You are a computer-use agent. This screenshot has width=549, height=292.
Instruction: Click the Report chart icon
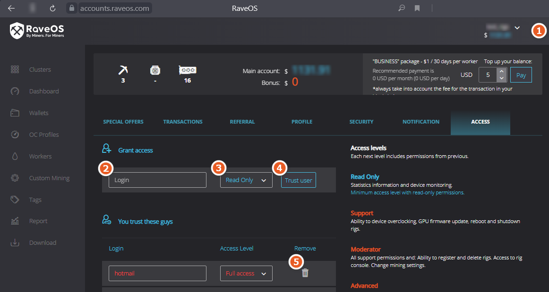point(15,221)
